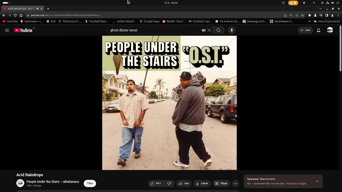Share this page from address bar

297,15
